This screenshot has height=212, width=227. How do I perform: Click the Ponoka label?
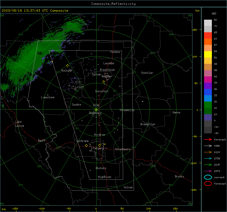point(115,52)
